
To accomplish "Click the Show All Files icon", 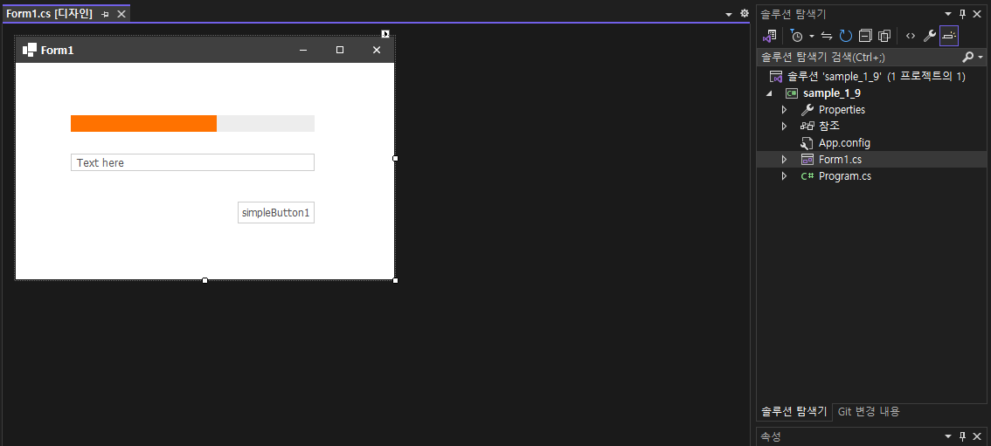I will coord(884,36).
